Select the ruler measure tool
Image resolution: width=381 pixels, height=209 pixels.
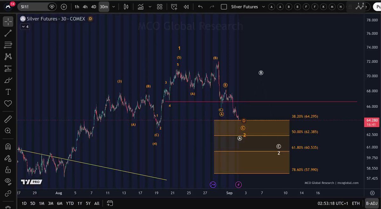pos(8,119)
